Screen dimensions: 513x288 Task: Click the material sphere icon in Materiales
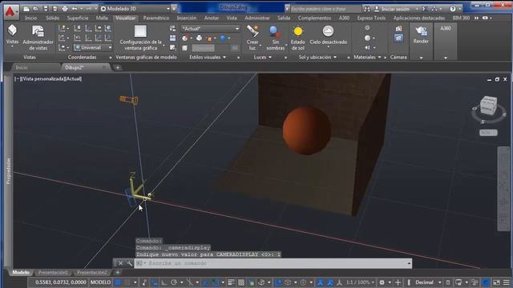pos(367,38)
